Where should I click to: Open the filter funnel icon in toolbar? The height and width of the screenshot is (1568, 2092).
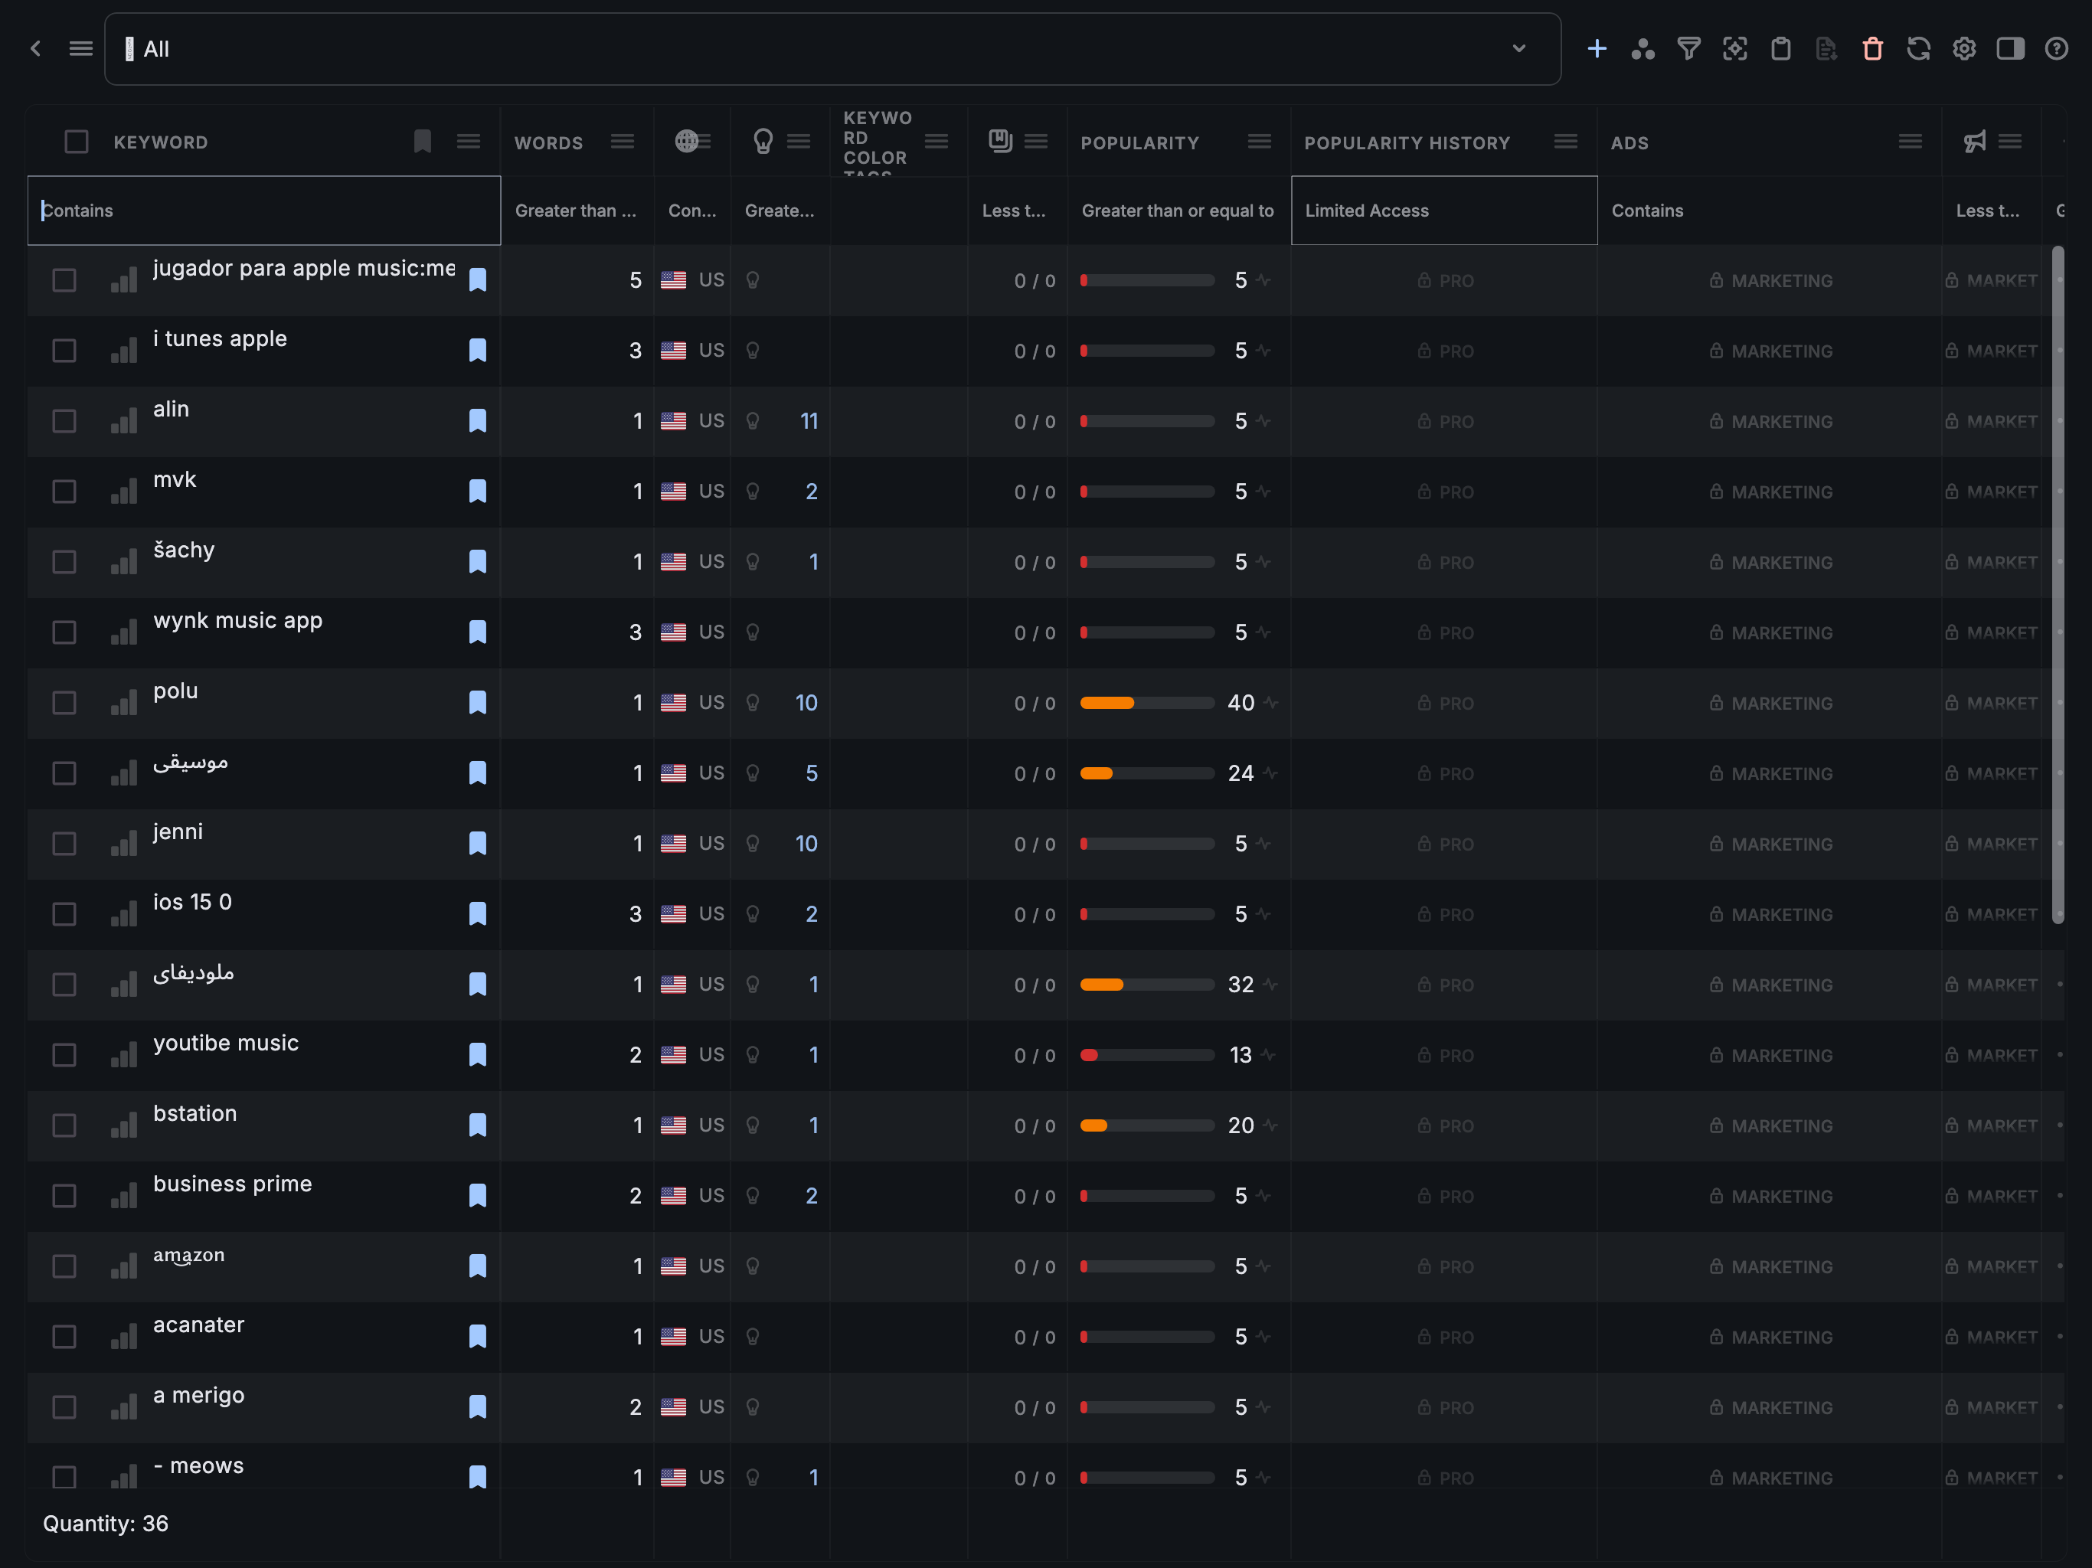pos(1688,49)
